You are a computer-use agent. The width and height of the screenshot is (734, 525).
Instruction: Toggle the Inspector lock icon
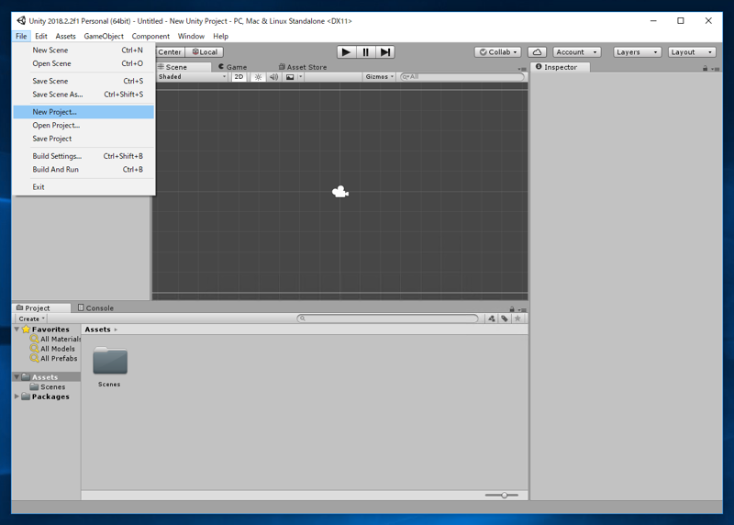coord(705,68)
